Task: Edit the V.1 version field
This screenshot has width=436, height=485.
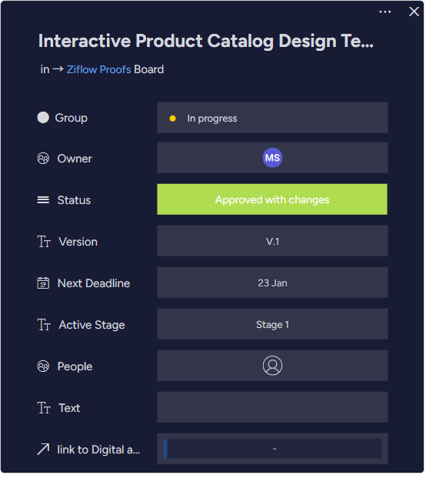Action: (272, 241)
